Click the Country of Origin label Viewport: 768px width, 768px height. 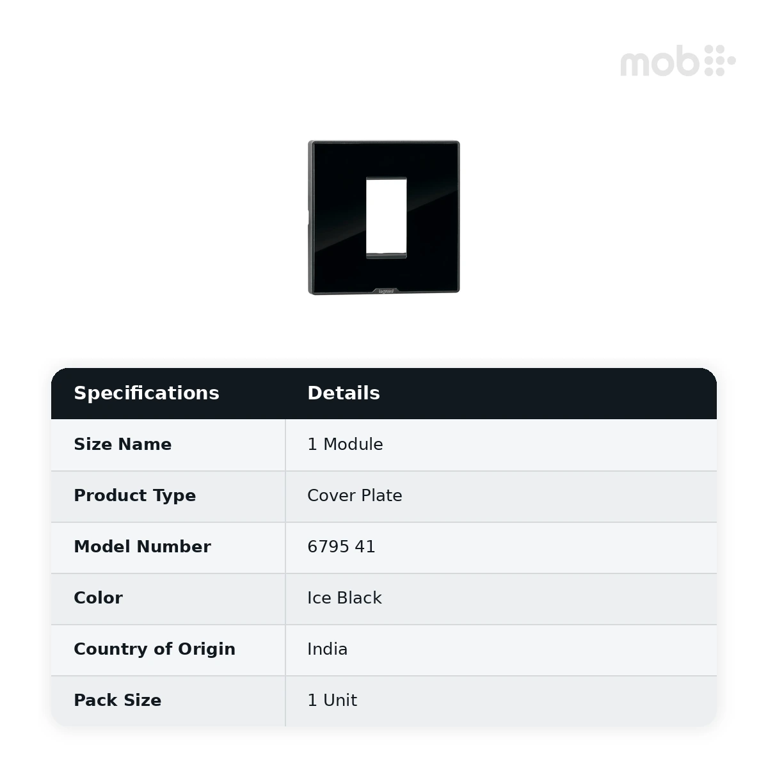154,649
